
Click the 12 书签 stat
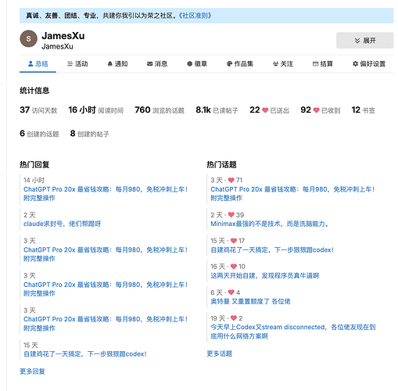tap(363, 110)
